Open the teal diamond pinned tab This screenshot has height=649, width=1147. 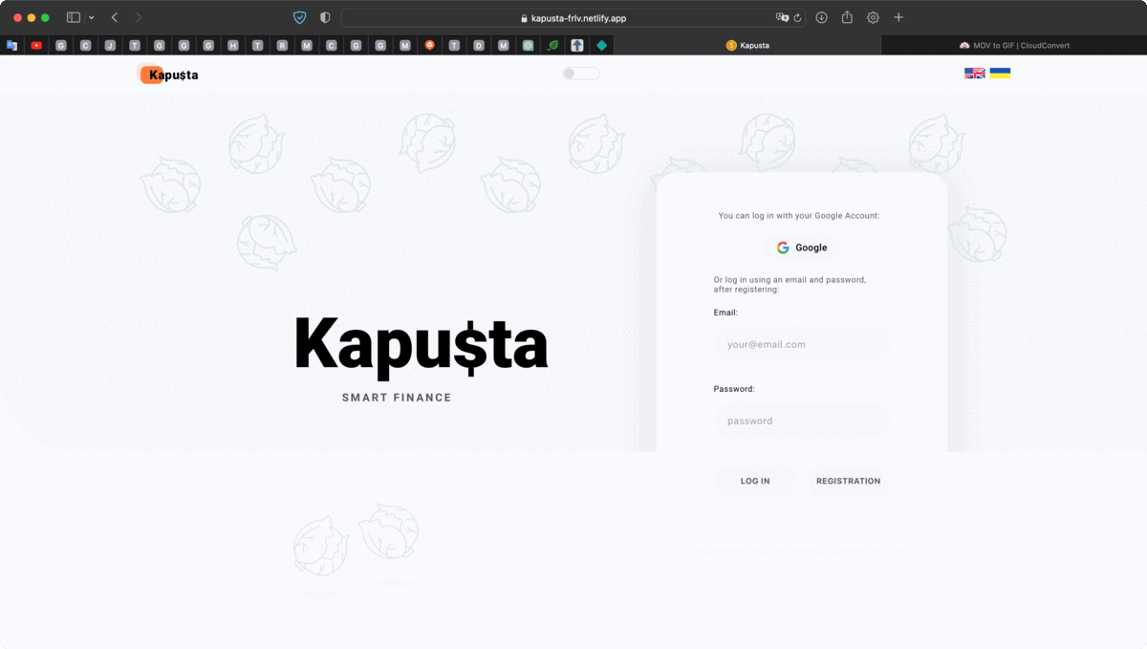pos(602,45)
